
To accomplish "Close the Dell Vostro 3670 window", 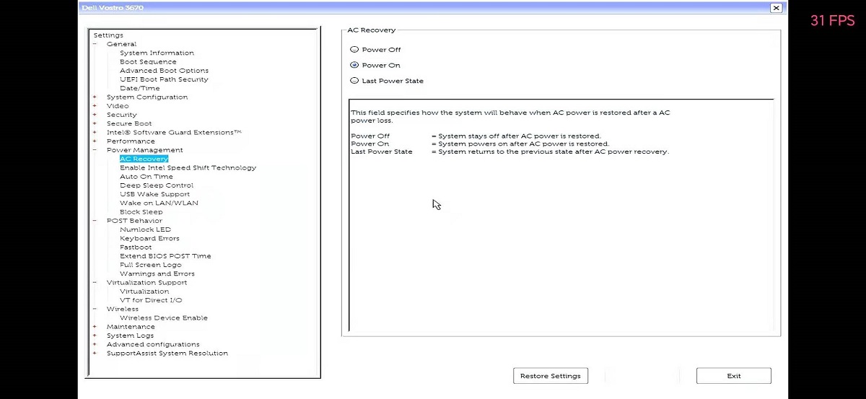I will 776,7.
